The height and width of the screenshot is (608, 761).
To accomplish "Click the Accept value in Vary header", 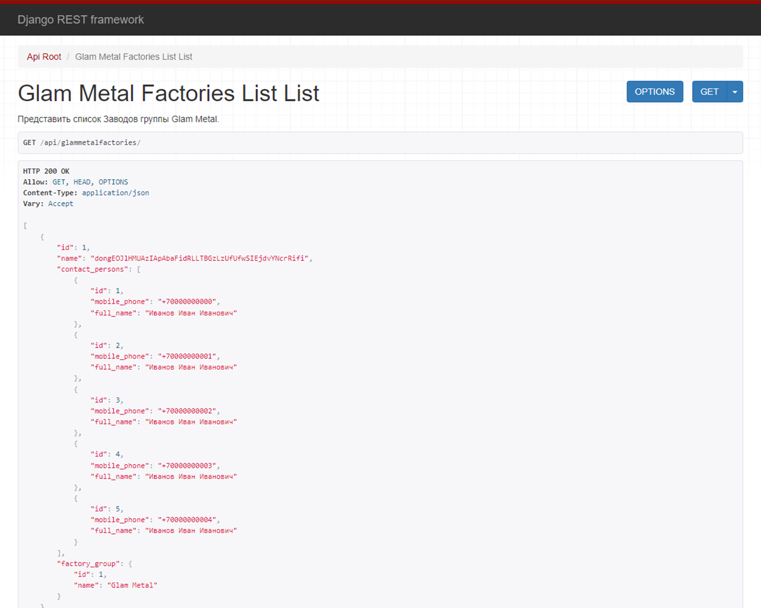I will coord(61,203).
